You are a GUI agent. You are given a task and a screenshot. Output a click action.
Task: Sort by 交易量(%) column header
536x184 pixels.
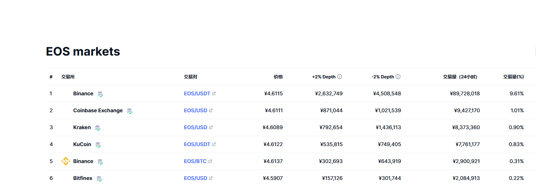click(x=513, y=77)
